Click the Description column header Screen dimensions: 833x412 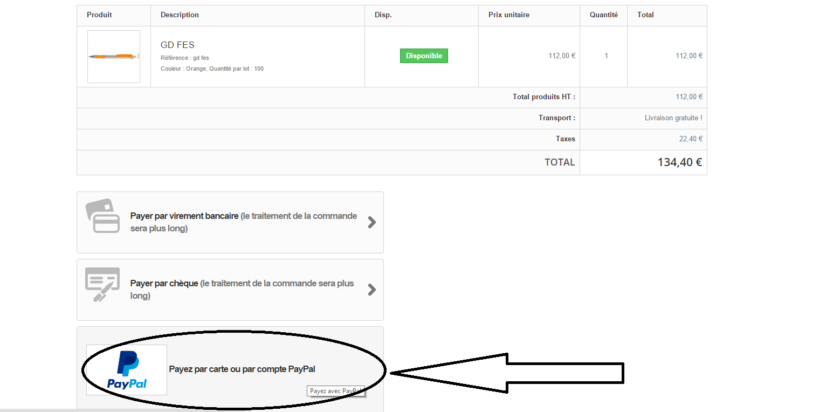tap(180, 15)
